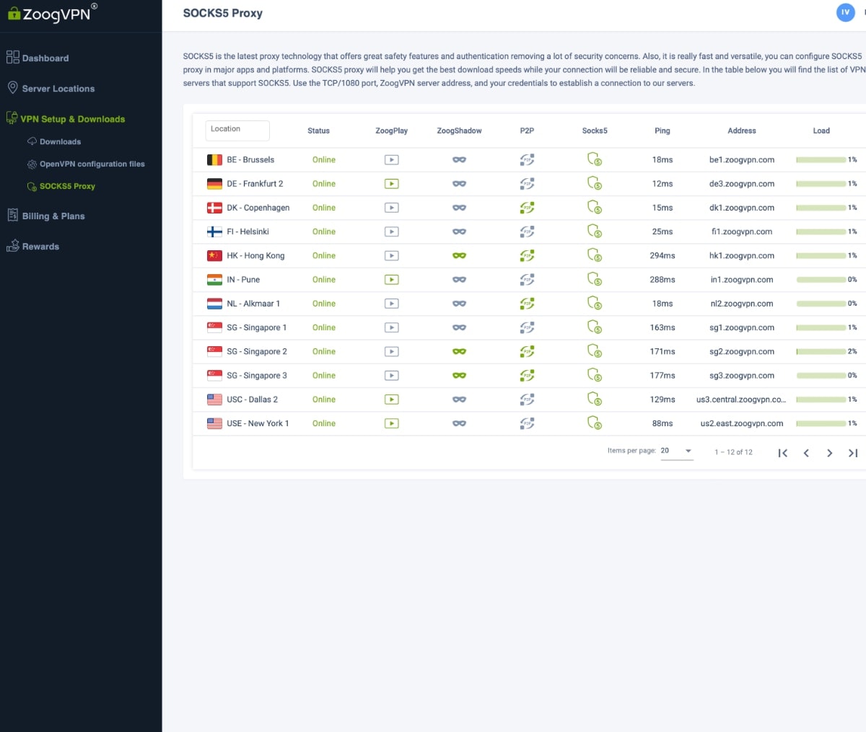The height and width of the screenshot is (732, 866).
Task: Click the P2P icon for BE - Brussels
Action: 527,160
